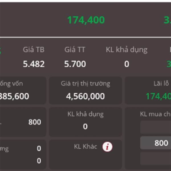The height and width of the screenshot is (171, 171).
Task: Click the red info icon beside KL Khác
Action: click(107, 147)
